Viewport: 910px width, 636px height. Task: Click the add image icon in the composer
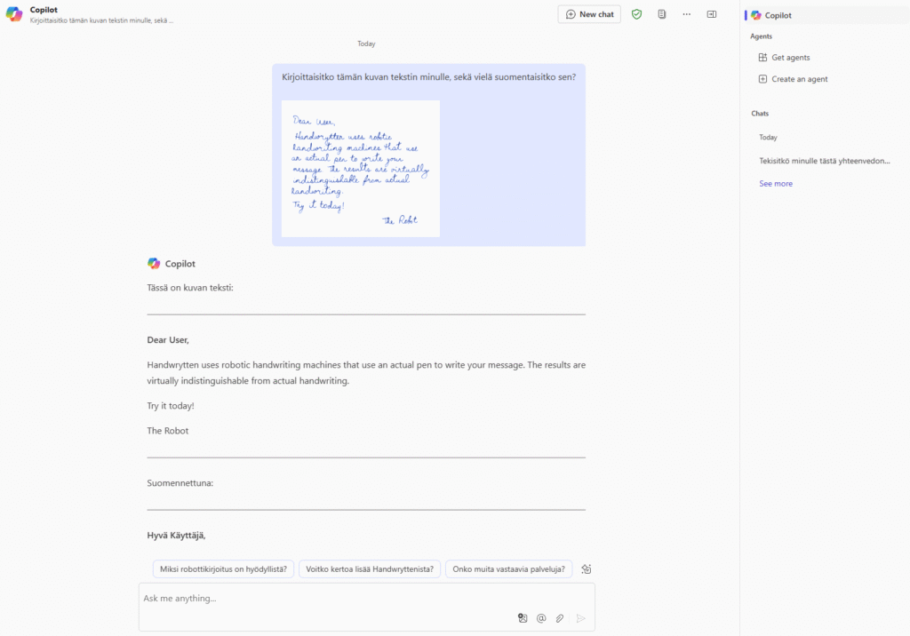tap(523, 618)
